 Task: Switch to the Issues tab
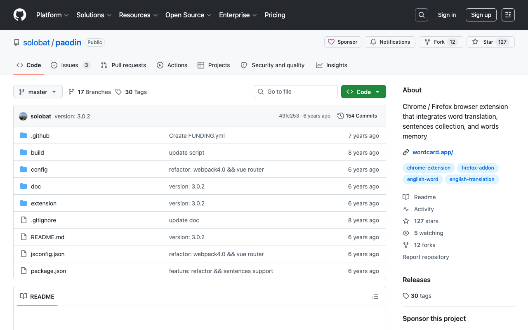(x=71, y=65)
